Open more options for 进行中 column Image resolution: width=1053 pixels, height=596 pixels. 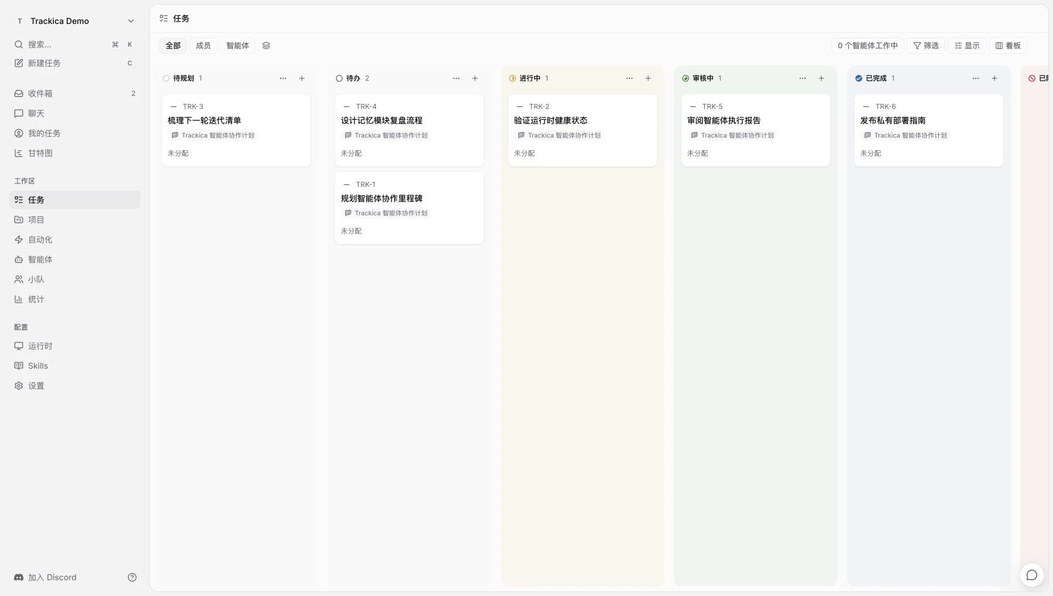(629, 78)
